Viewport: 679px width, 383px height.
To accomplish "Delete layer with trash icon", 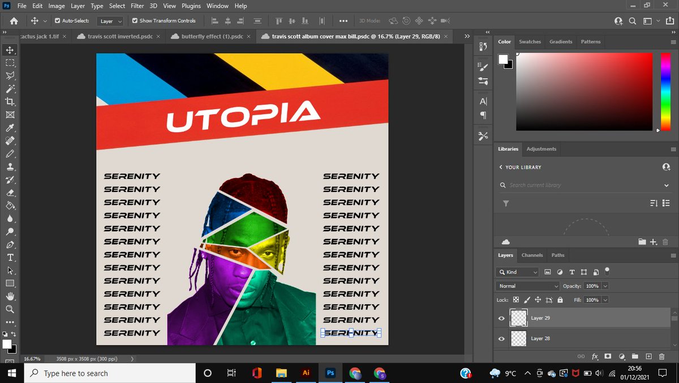I will point(661,356).
